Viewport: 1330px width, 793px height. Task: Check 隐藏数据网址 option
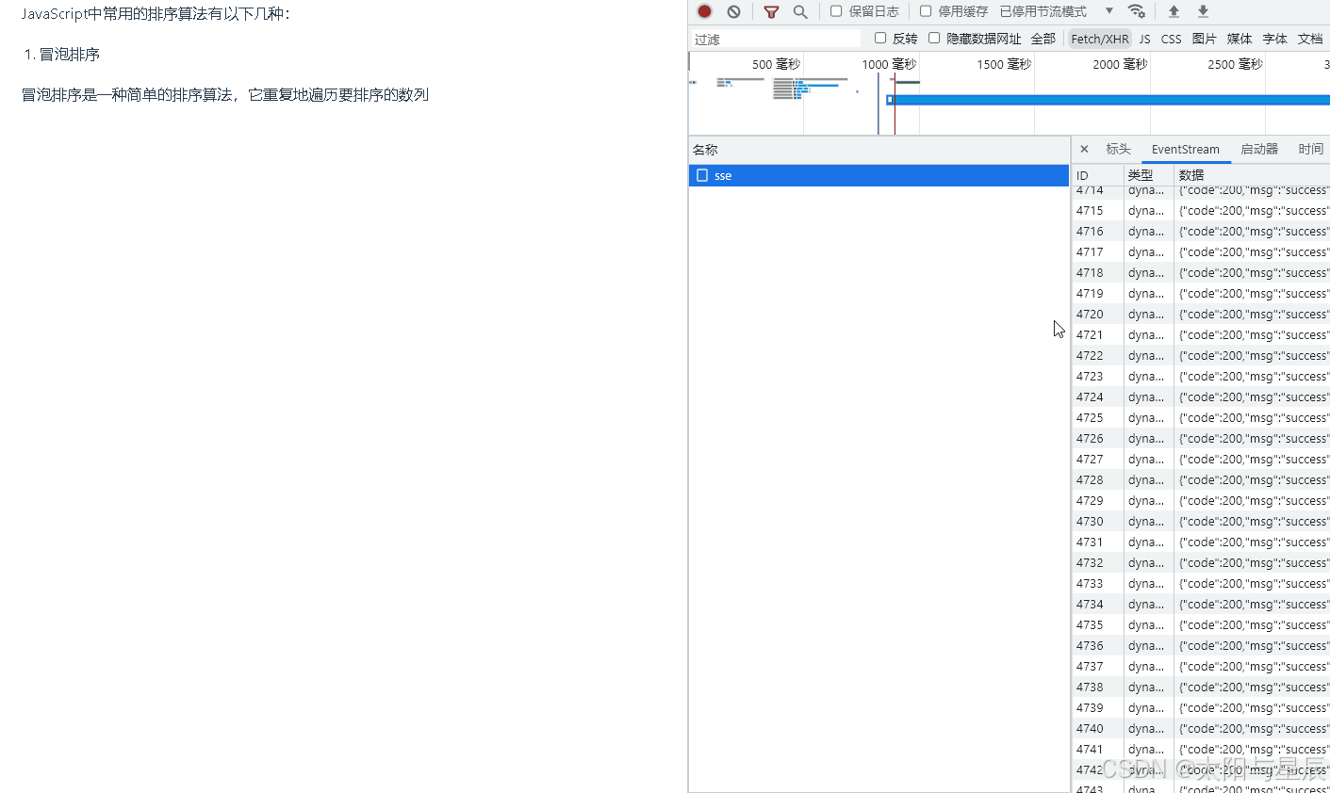tap(933, 38)
